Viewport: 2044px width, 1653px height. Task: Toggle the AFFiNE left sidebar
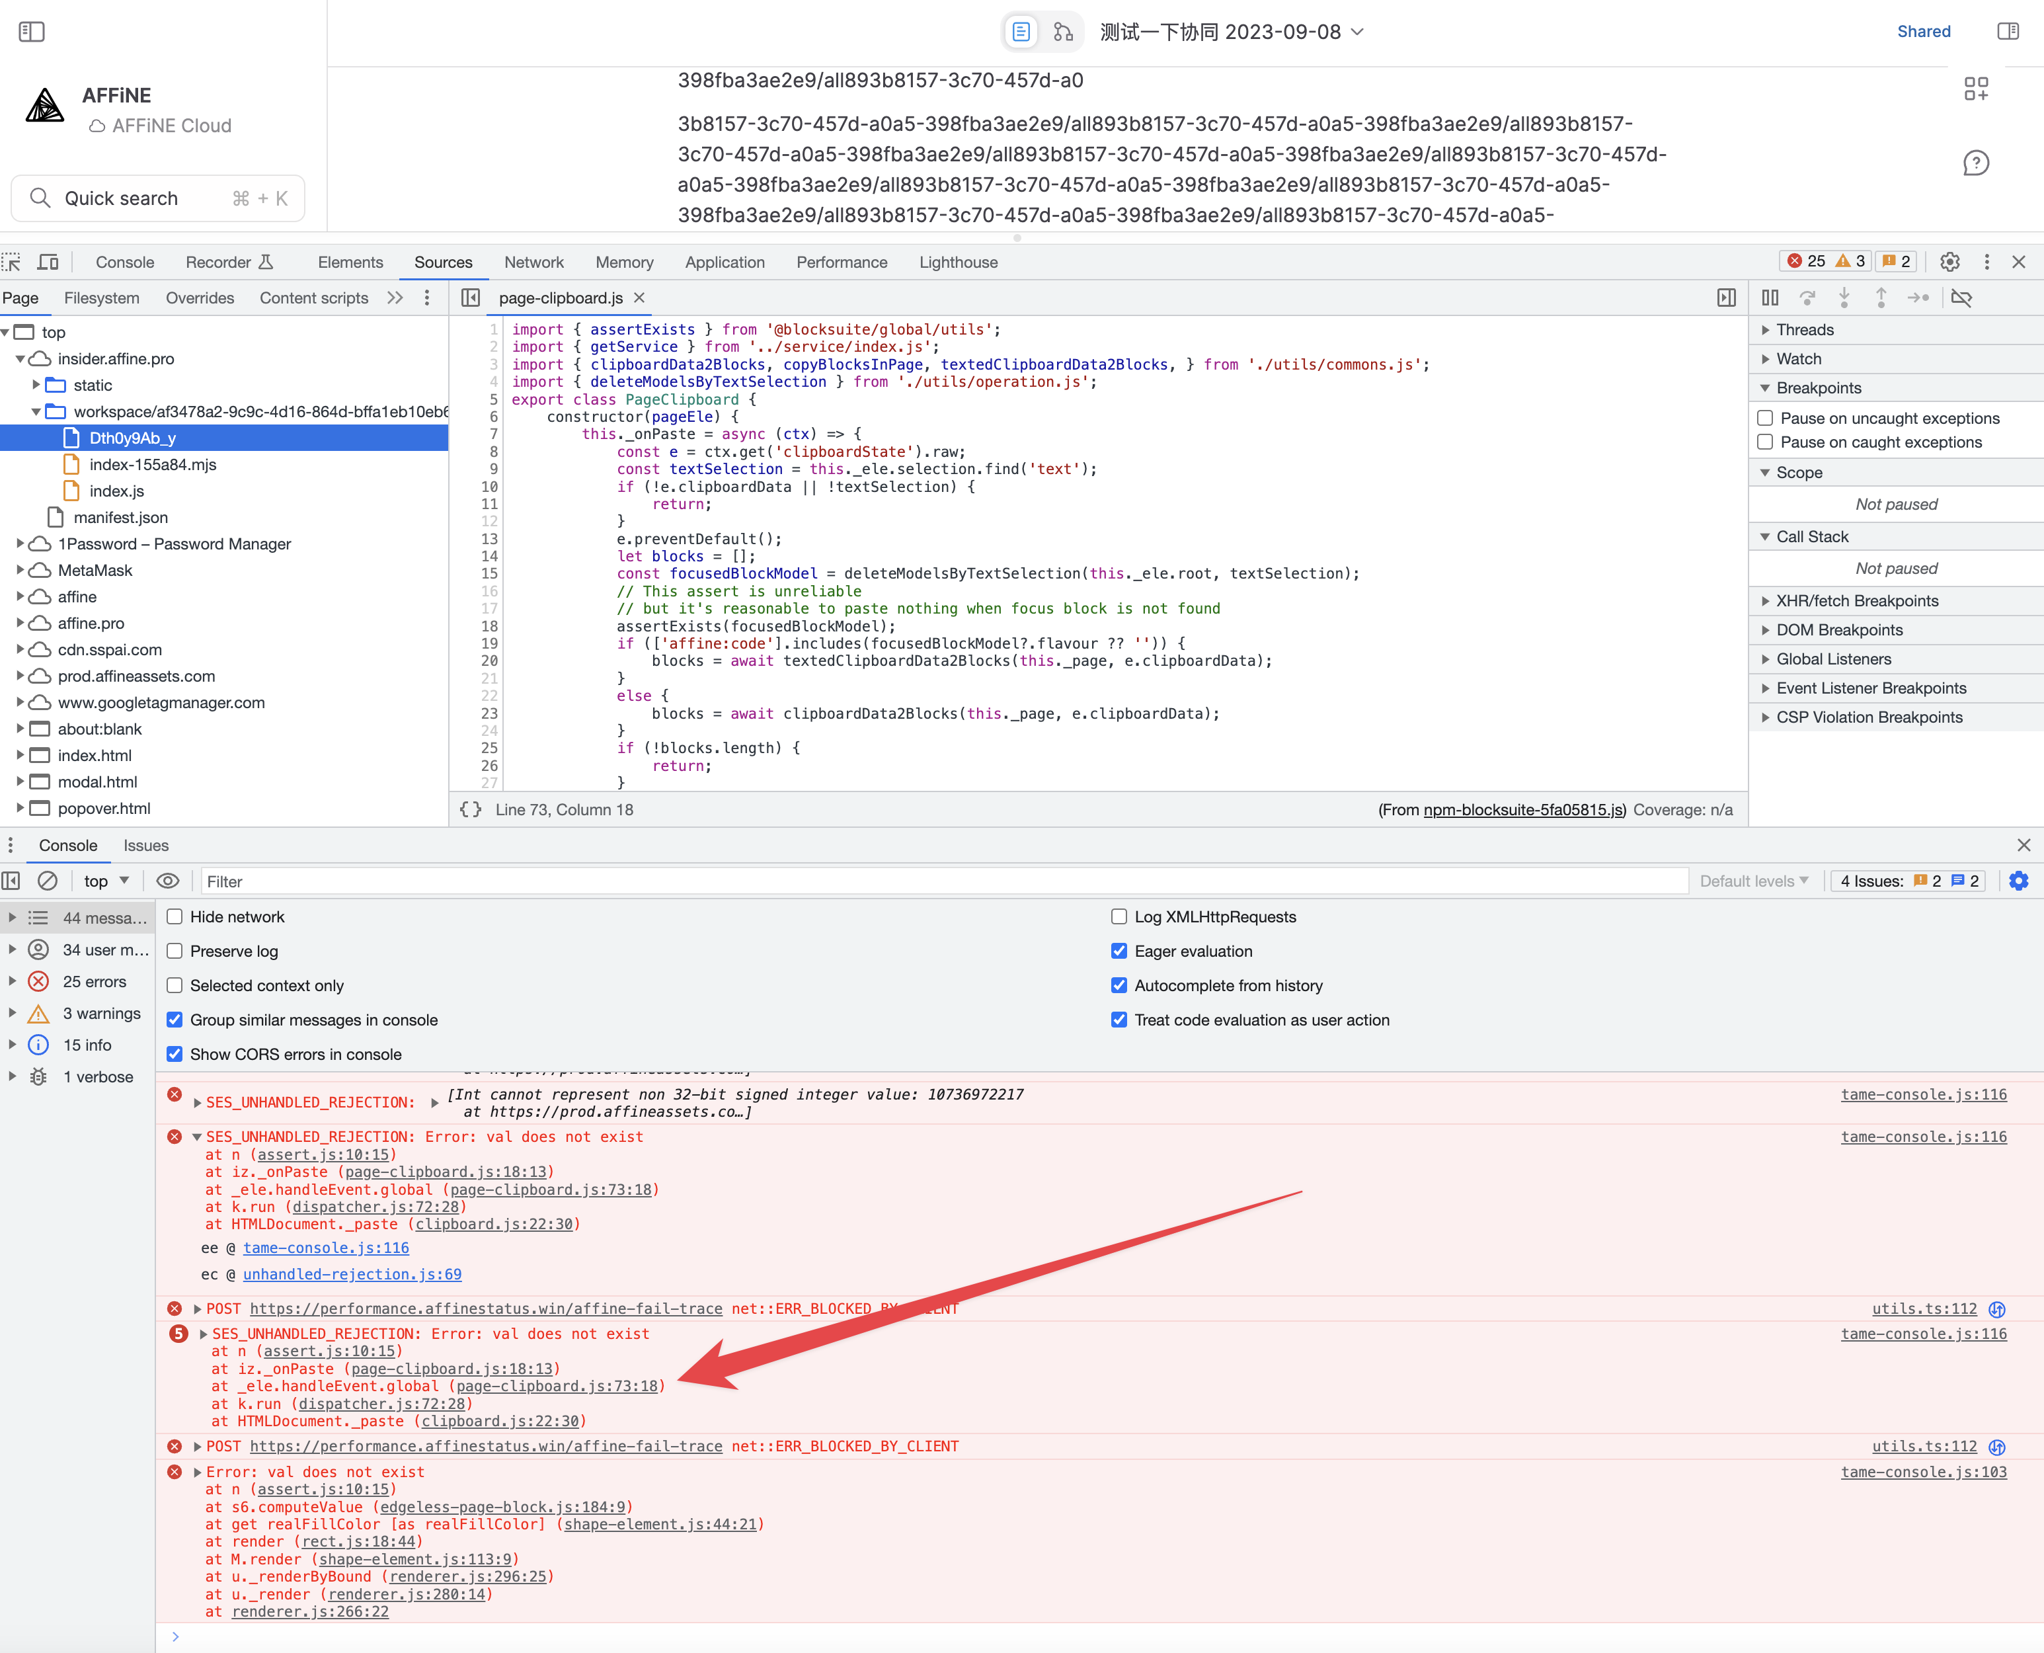point(32,32)
